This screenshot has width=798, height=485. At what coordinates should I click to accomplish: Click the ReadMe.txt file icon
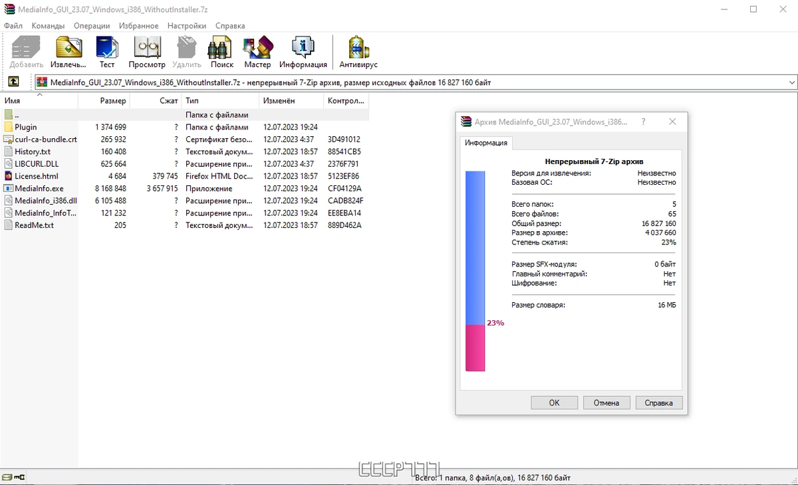click(9, 225)
